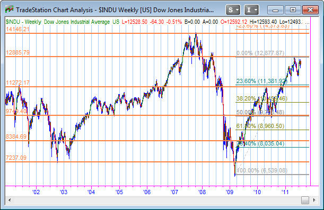Click the TradeStation chart app icon
This screenshot has height=210, width=324.
10,10
